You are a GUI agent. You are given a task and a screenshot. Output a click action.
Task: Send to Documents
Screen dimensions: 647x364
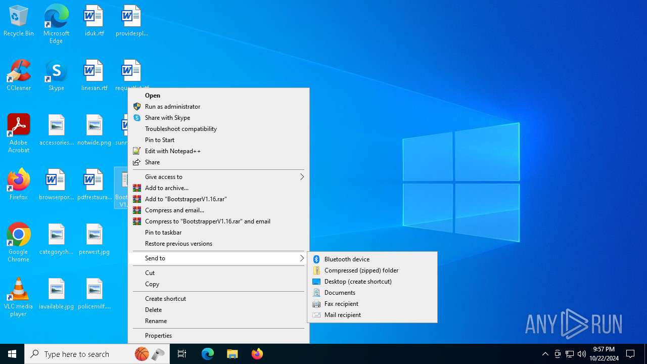pos(373,293)
